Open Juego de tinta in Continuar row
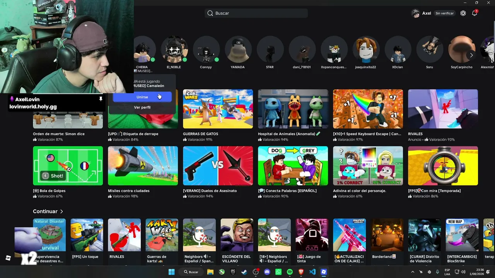 pyautogui.click(x=312, y=235)
